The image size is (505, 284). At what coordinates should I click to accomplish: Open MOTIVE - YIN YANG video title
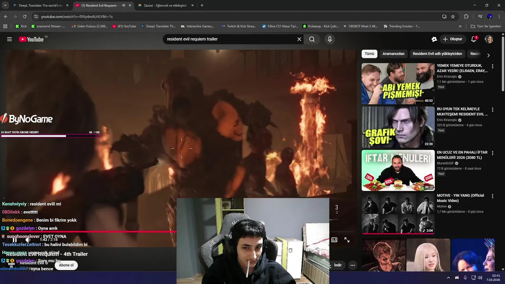point(460,198)
